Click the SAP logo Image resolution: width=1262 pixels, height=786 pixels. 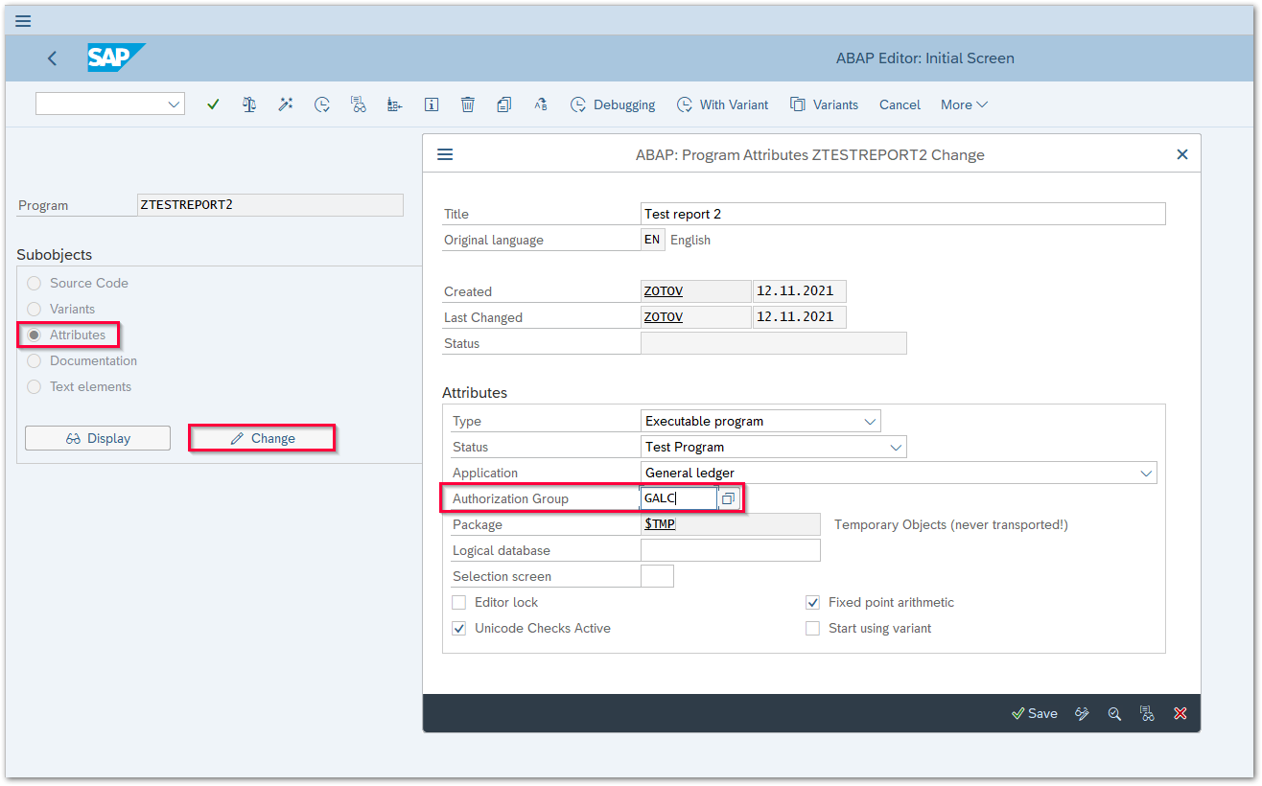tap(116, 58)
